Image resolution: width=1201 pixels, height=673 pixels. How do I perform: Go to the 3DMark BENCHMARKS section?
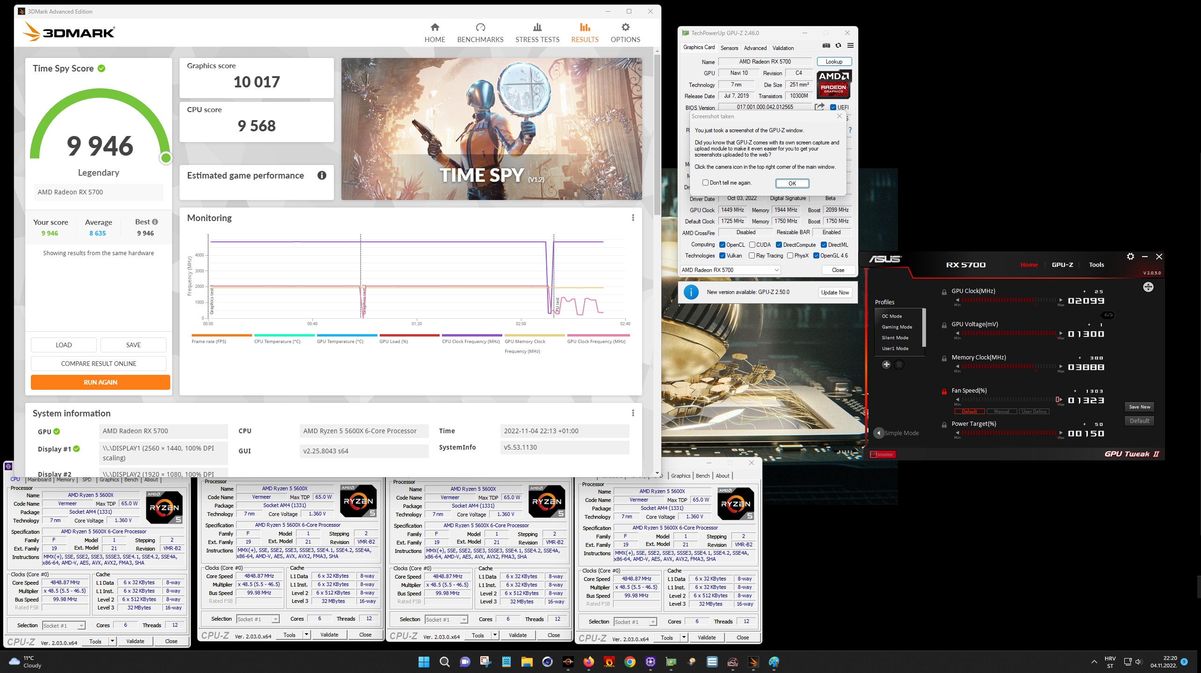tap(480, 33)
